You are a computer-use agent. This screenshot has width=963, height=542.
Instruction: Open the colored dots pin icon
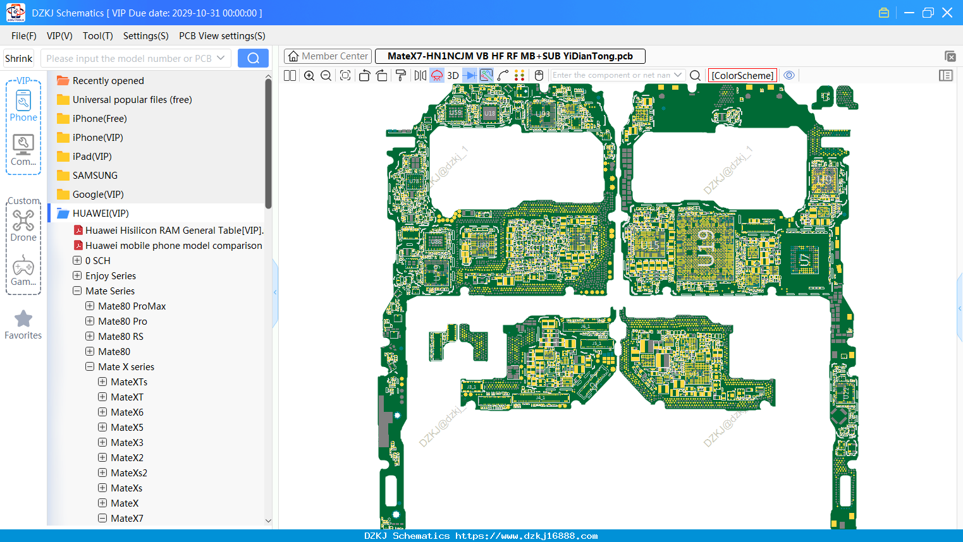coord(520,75)
